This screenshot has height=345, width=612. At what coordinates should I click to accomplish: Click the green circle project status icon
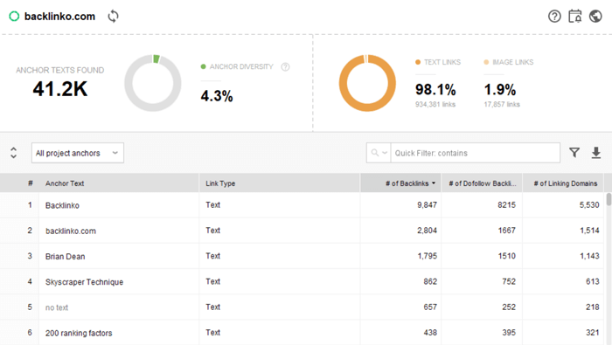point(14,17)
